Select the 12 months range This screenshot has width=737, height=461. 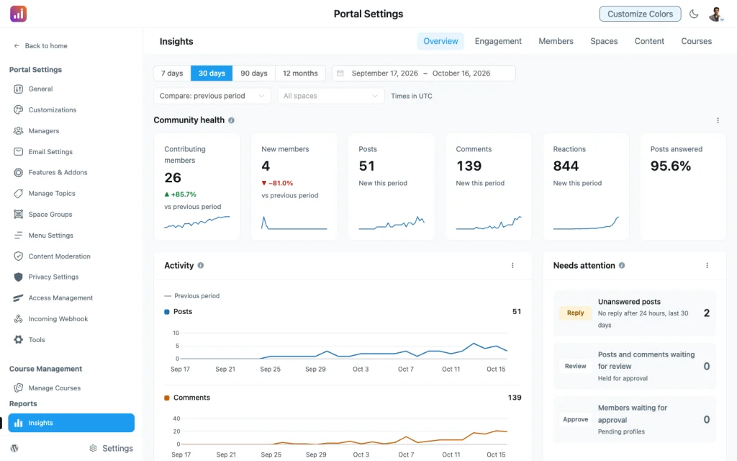300,73
